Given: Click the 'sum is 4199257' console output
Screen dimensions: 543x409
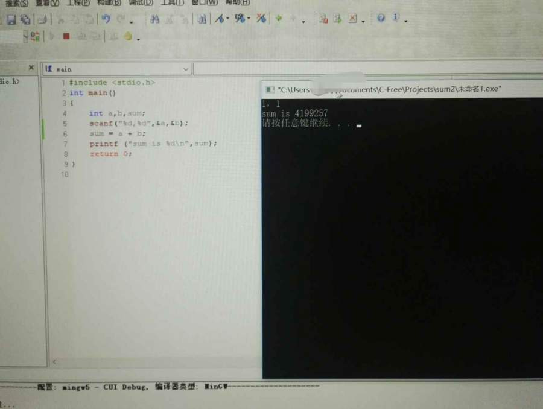Looking at the screenshot, I should (x=294, y=113).
